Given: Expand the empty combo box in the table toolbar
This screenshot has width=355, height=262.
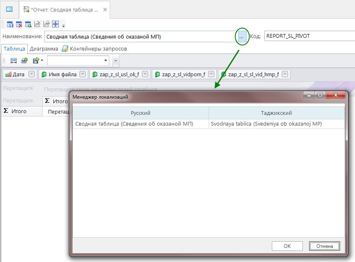Looking at the screenshot, I should coord(106,61).
